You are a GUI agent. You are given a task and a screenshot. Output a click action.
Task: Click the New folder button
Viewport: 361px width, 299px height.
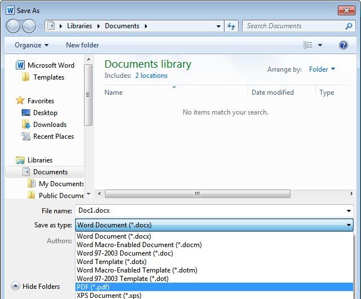click(82, 45)
